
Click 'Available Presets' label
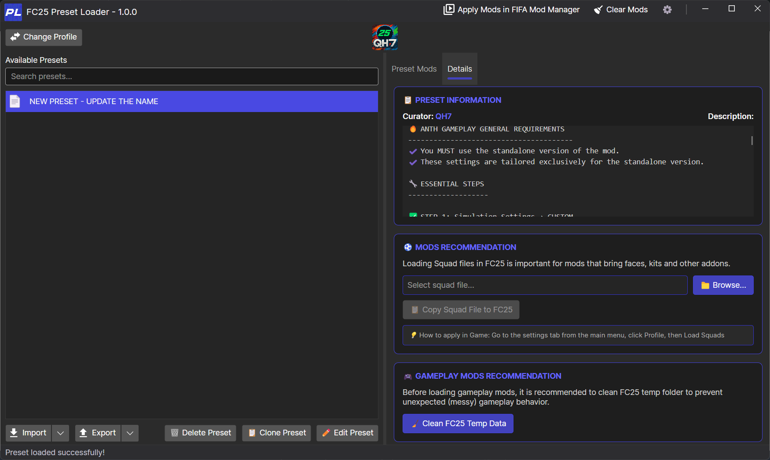click(x=36, y=60)
